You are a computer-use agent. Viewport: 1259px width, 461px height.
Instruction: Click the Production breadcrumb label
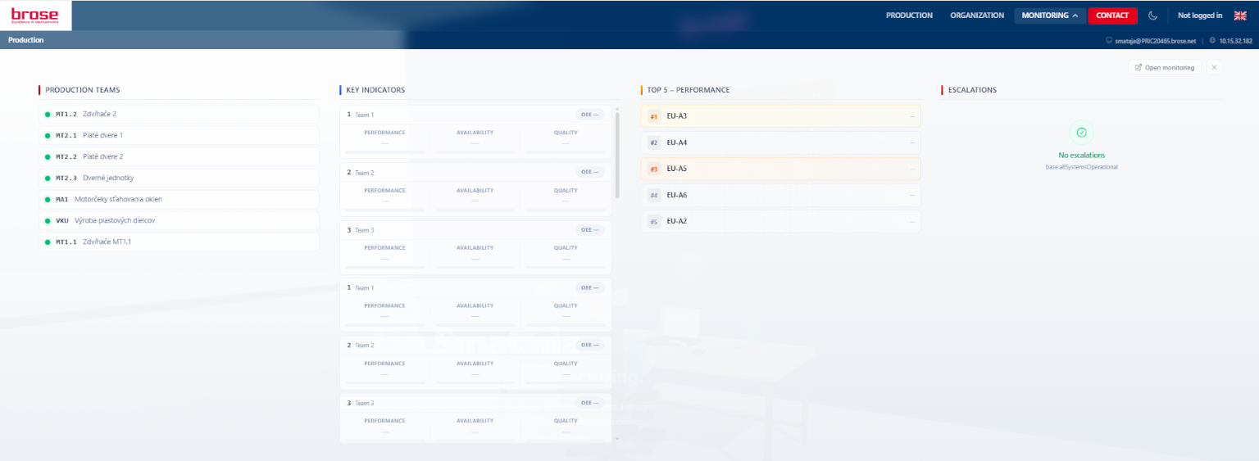26,40
